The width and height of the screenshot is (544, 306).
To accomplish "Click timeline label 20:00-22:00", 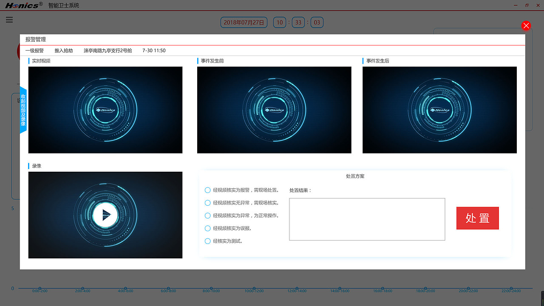I will tap(468, 291).
